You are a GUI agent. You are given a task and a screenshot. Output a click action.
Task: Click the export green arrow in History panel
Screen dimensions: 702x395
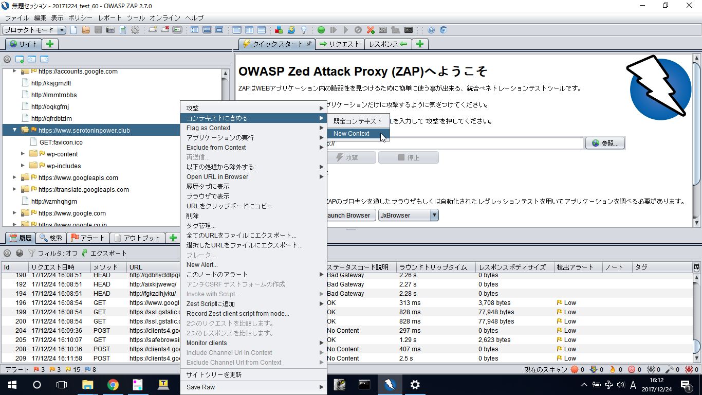pyautogui.click(x=85, y=253)
